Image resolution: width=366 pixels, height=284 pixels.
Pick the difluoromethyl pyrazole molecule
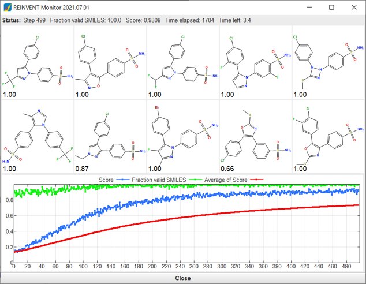[183, 62]
